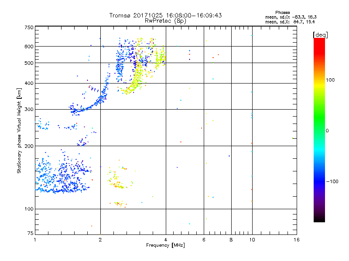
Task: Click the x-axis '1' tick label
Action: 35,240
